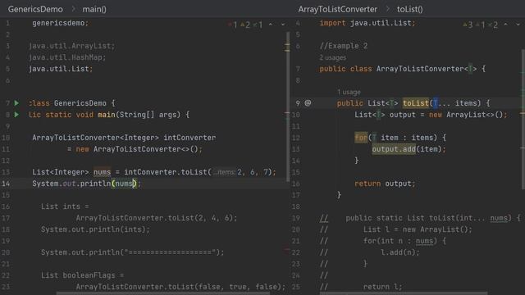Click '//Example 2' comment
The image size is (525, 295).
343,46
